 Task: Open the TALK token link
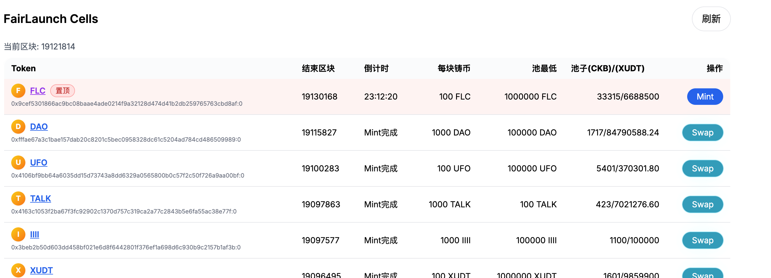click(40, 198)
